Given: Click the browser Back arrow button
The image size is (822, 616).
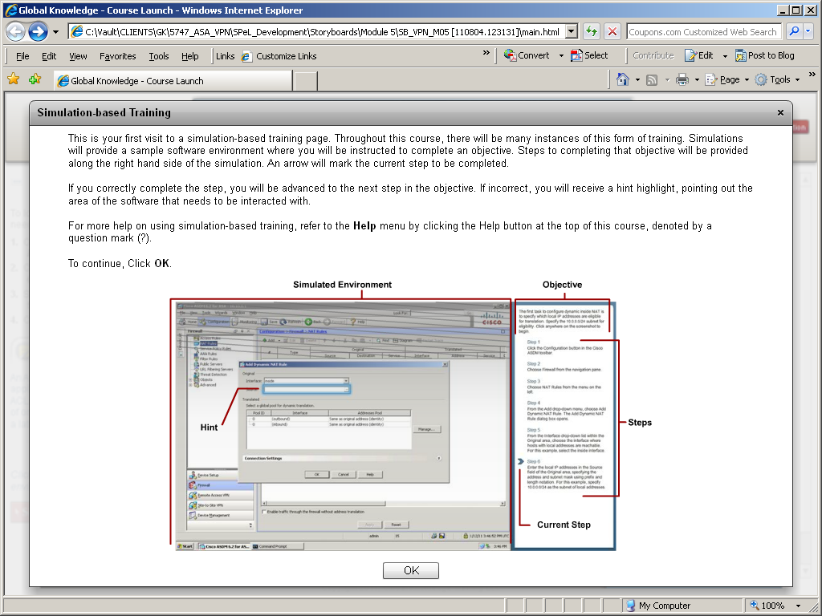Looking at the screenshot, I should (16, 32).
